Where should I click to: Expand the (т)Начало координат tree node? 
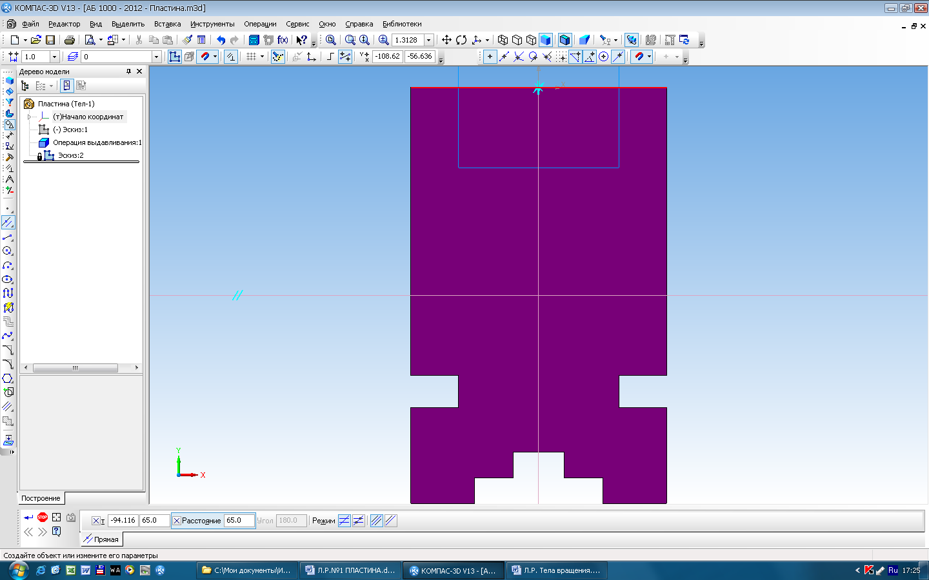point(29,117)
